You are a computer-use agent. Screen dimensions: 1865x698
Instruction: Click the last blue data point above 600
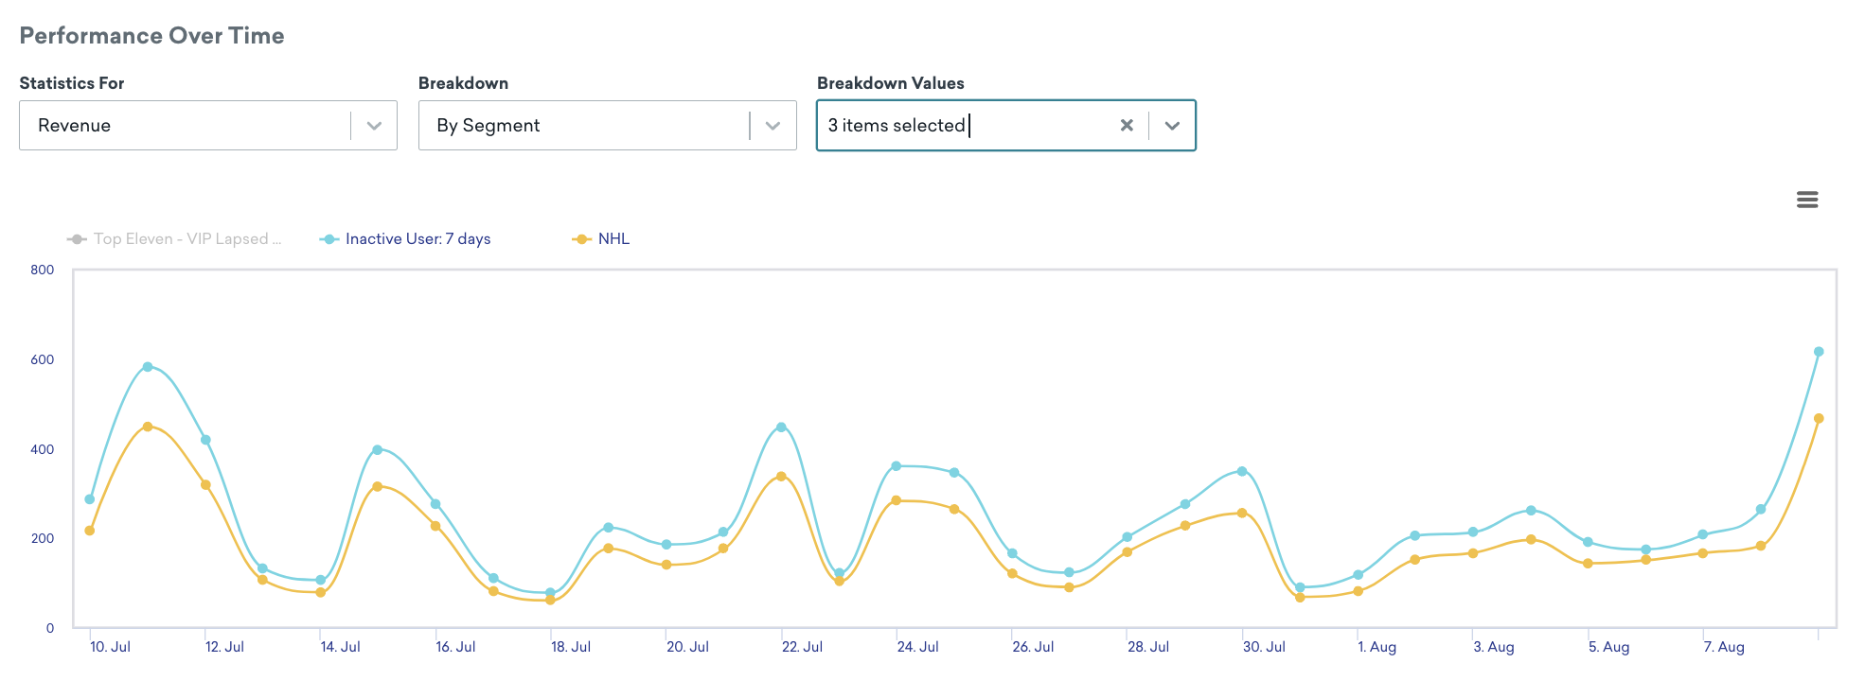[x=1819, y=352]
